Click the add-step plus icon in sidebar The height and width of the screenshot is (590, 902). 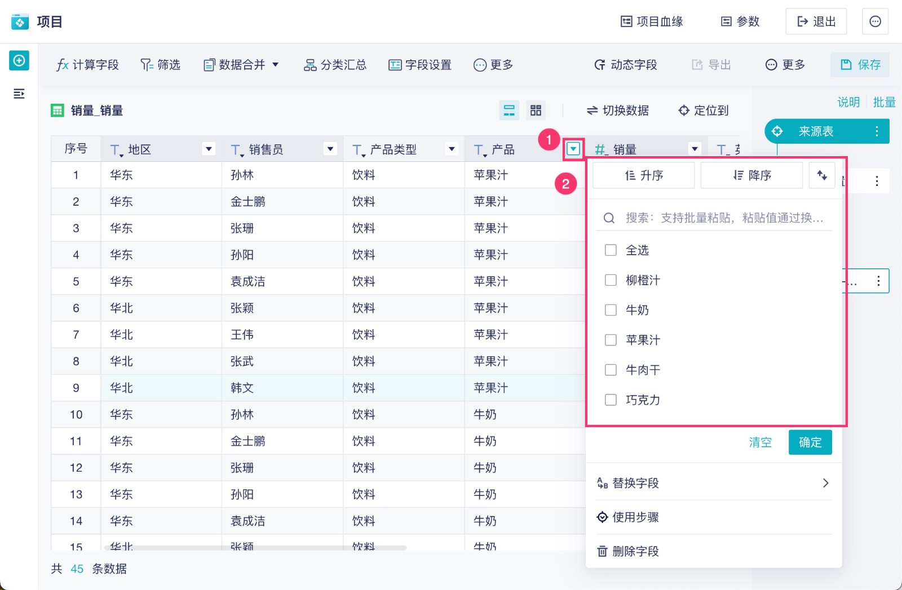19,60
